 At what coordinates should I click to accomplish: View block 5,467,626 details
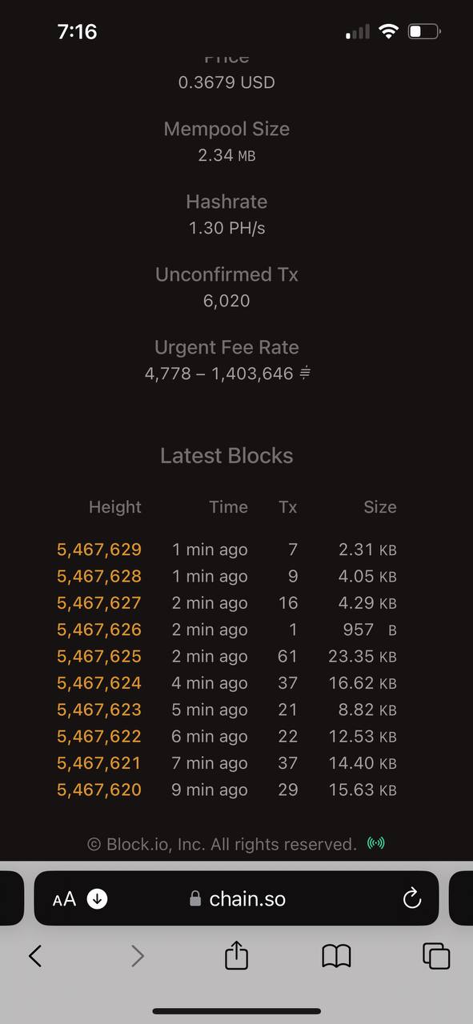(99, 630)
